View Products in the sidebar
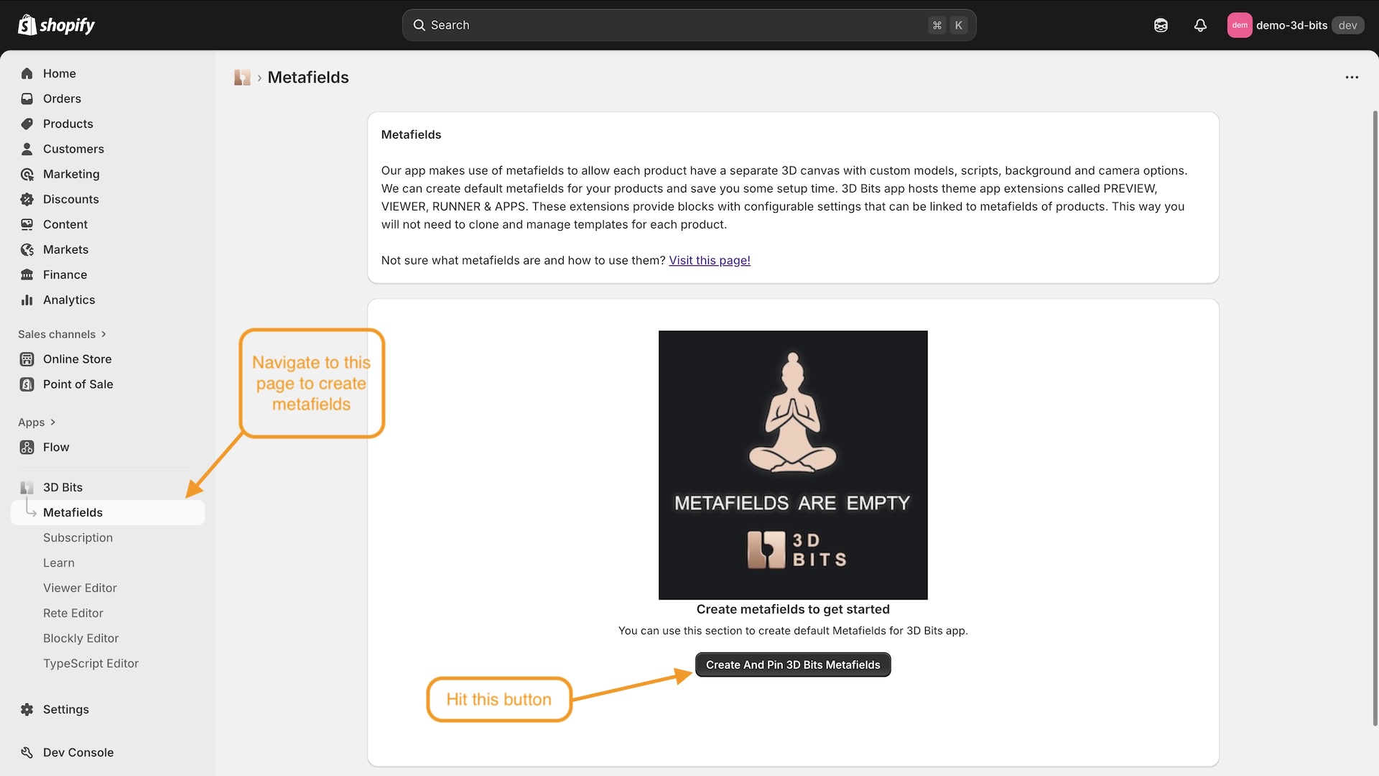Image resolution: width=1379 pixels, height=776 pixels. 68,124
